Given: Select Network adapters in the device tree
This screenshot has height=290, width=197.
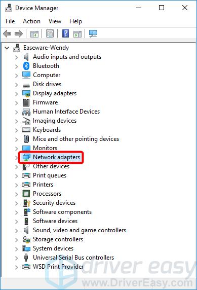Looking at the screenshot, I should point(57,157).
